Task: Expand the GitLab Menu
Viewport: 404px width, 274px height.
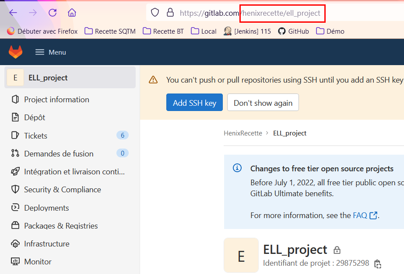Action: (50, 52)
